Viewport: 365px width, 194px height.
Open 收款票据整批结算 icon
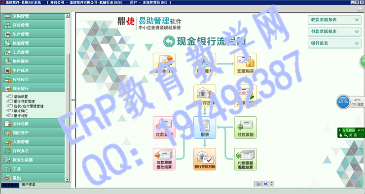coord(164,159)
